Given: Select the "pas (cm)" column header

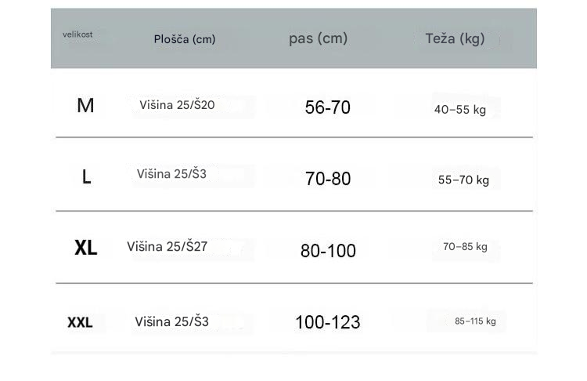Looking at the screenshot, I should [318, 38].
